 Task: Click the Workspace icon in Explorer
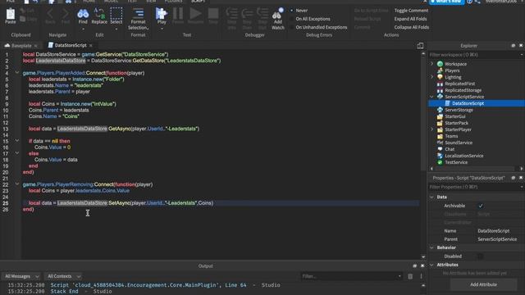point(440,64)
